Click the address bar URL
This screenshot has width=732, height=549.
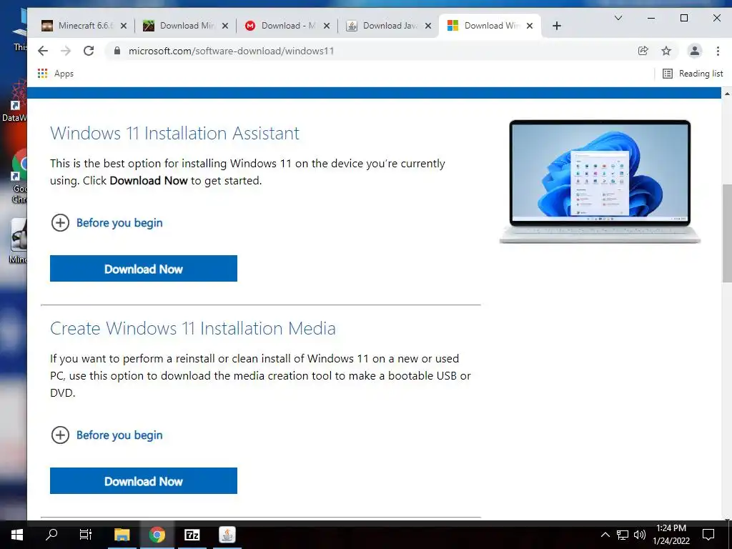click(231, 51)
